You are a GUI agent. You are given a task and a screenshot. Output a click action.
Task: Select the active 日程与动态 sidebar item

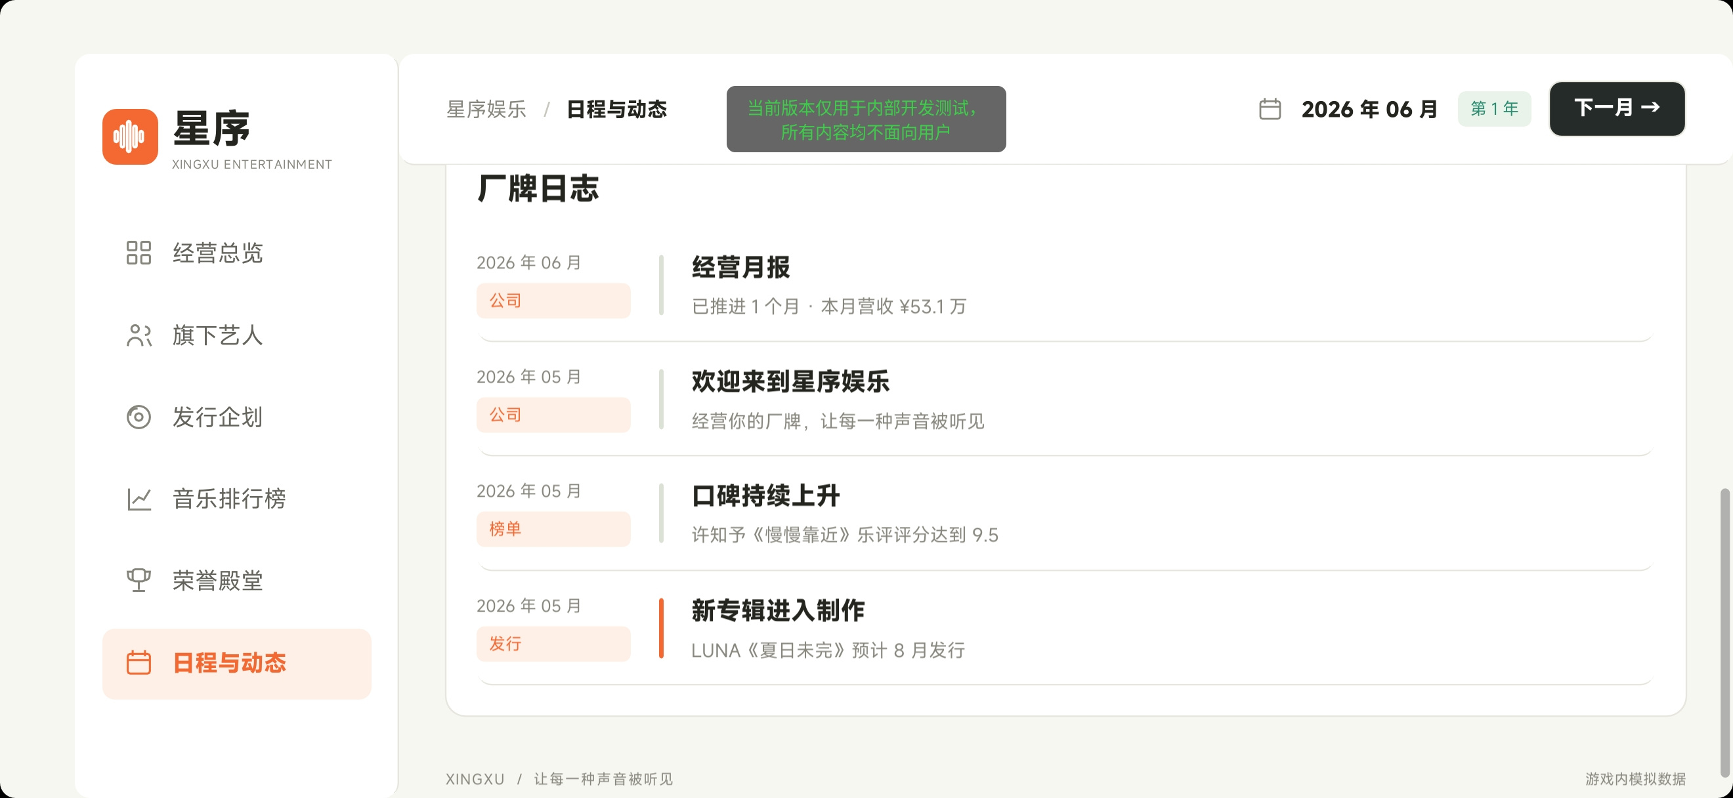237,663
